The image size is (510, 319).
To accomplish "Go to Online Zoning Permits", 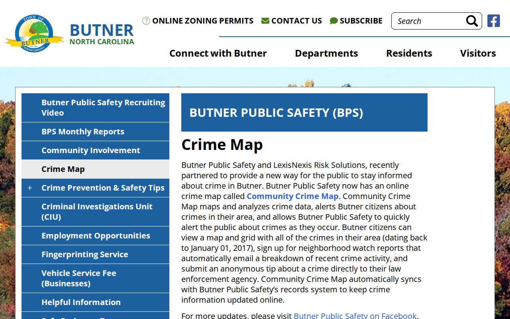I will [203, 21].
